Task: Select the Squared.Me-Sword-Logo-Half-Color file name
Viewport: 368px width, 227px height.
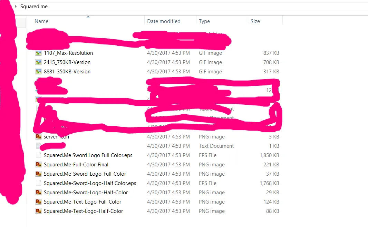Action: (x=86, y=193)
